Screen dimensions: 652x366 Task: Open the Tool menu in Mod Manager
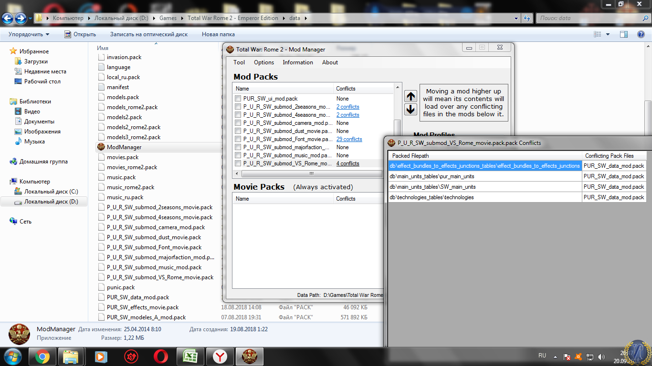tap(239, 62)
